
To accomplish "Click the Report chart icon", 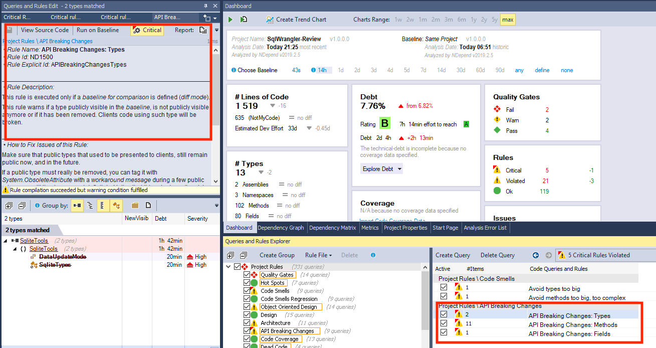I will (x=203, y=30).
